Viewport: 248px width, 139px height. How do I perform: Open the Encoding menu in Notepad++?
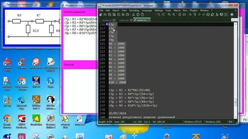pyautogui.click(x=134, y=10)
